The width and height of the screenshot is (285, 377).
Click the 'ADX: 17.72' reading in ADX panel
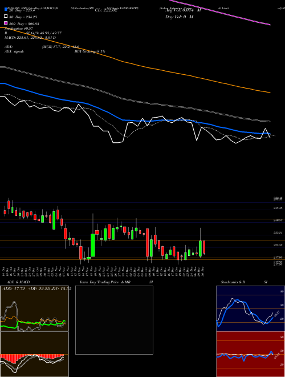point(14,289)
